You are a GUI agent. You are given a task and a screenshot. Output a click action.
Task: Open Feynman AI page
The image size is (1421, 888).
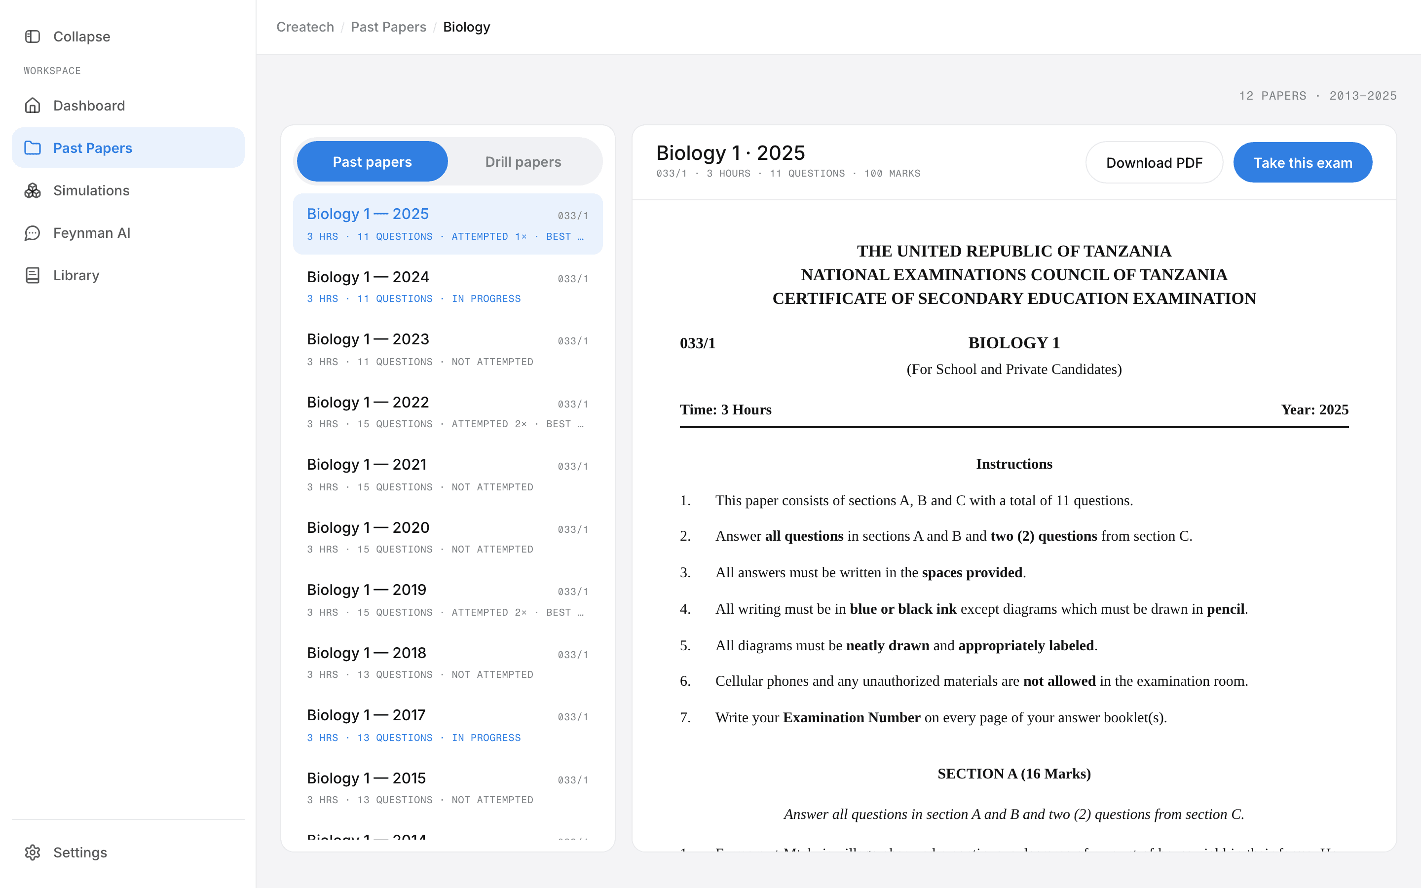pyautogui.click(x=128, y=232)
